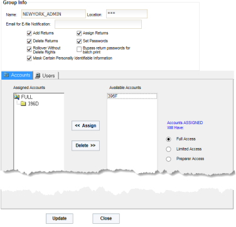The height and width of the screenshot is (227, 236).
Task: Toggle the Add Returns checkbox
Action: 29,33
